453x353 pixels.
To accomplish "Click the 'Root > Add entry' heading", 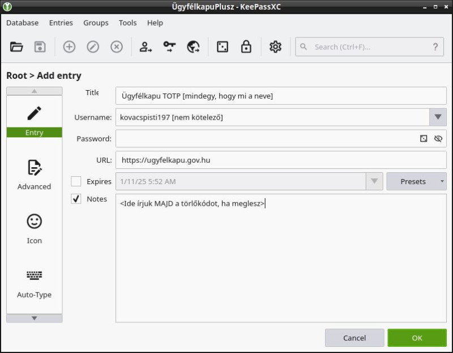I will [44, 75].
